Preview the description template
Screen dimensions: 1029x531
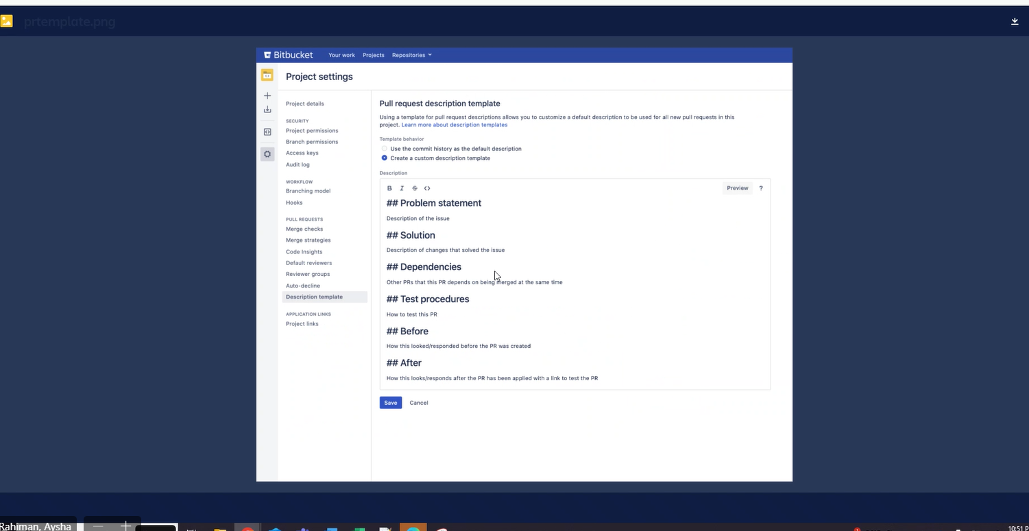coord(738,188)
